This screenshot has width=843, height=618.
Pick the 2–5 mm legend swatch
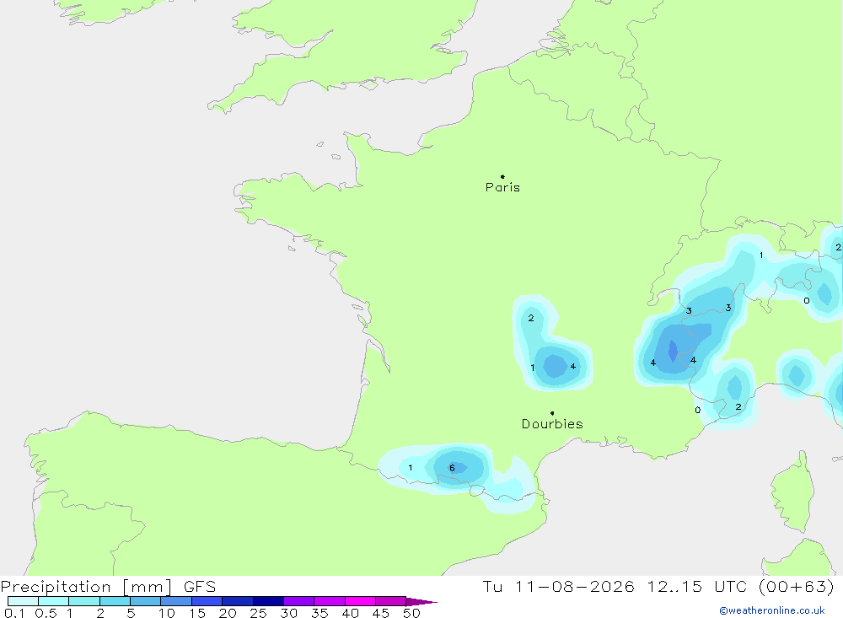tap(115, 601)
